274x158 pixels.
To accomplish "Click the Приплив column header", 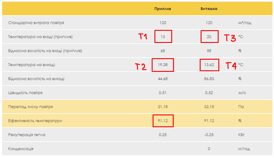I will 163,9.
